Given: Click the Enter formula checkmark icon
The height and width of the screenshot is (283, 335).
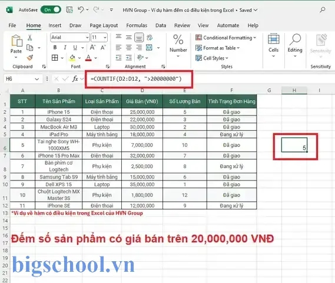Looking at the screenshot, I should click(x=65, y=79).
